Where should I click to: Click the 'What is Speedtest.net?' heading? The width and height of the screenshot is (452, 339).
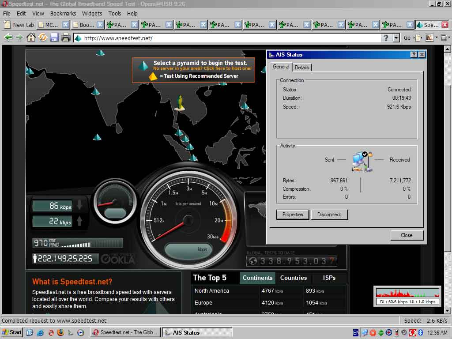pos(72,282)
